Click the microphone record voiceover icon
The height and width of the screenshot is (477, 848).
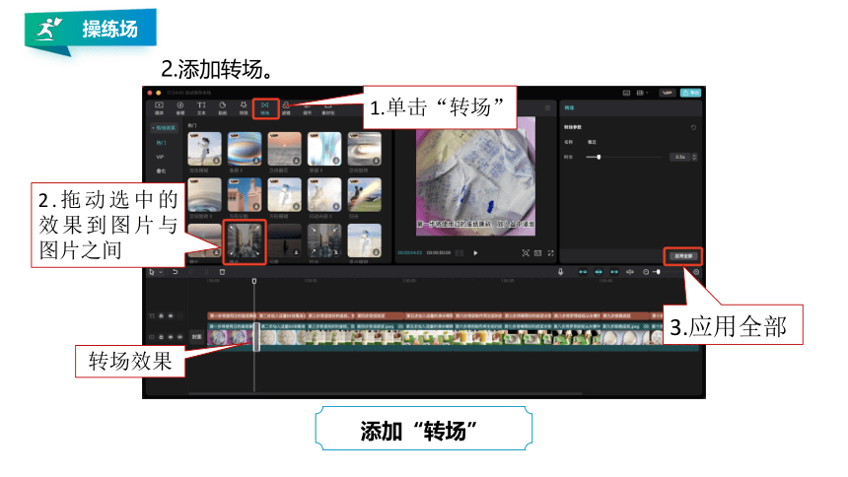[x=560, y=272]
